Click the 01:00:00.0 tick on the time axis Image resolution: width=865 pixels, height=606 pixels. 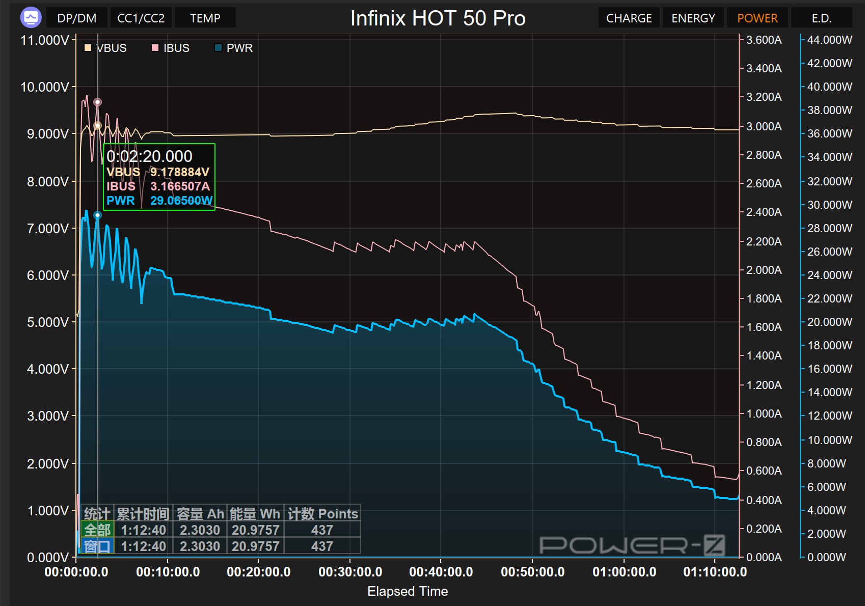click(624, 572)
